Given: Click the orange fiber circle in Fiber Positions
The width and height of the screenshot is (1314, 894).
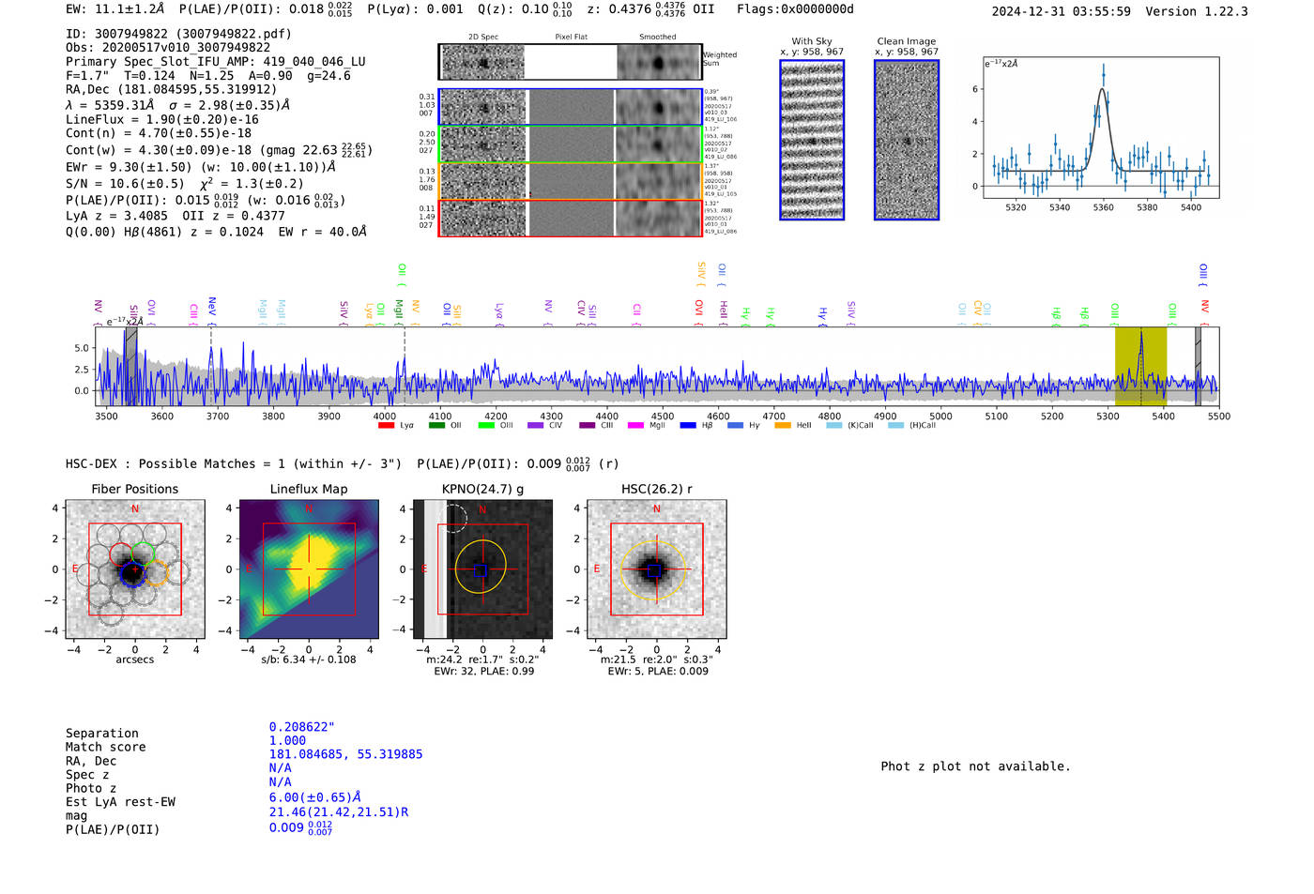Looking at the screenshot, I should click(x=156, y=573).
